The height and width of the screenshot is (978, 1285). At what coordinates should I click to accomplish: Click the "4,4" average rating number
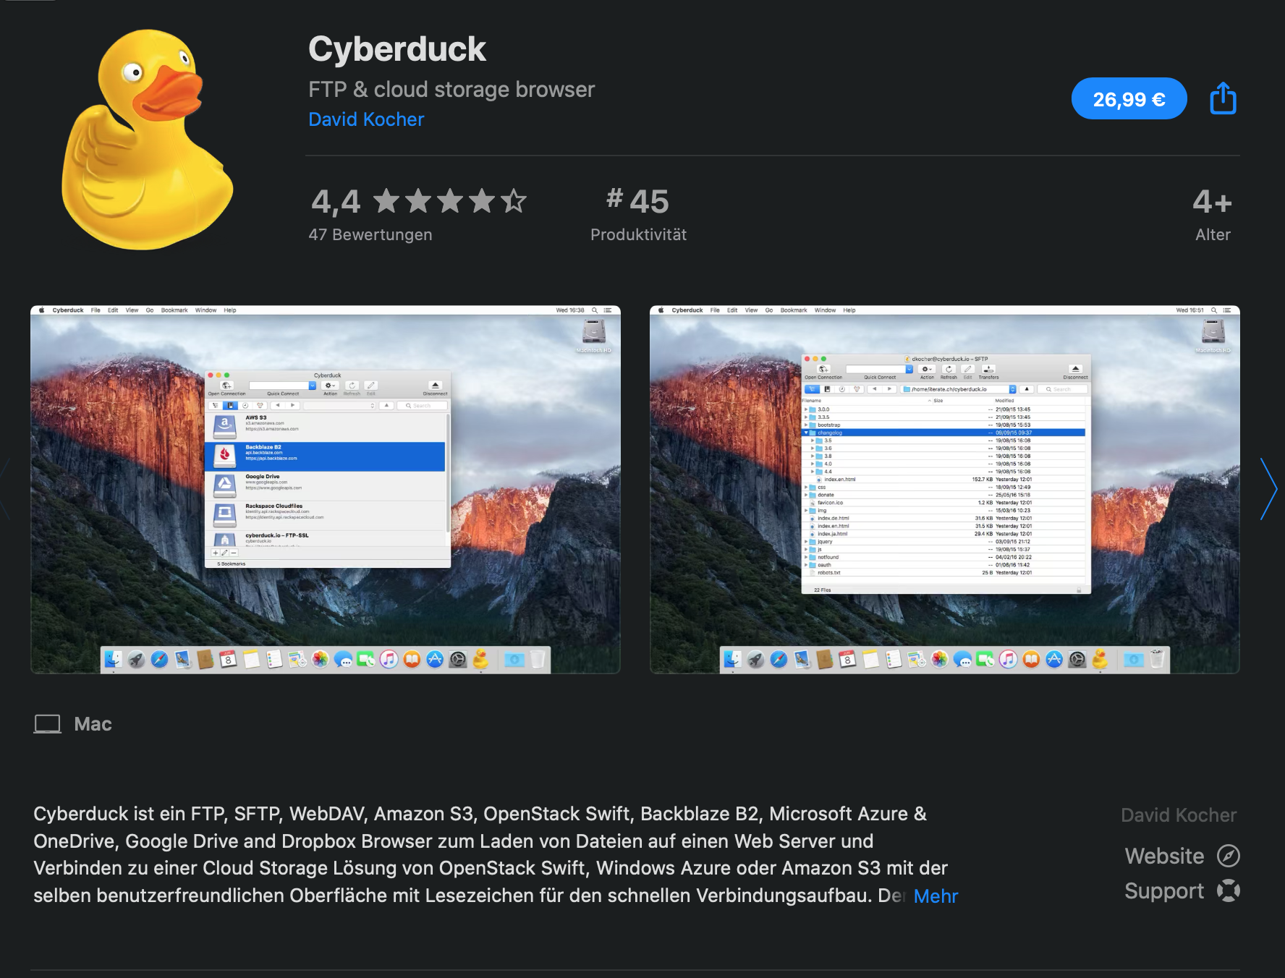point(336,202)
